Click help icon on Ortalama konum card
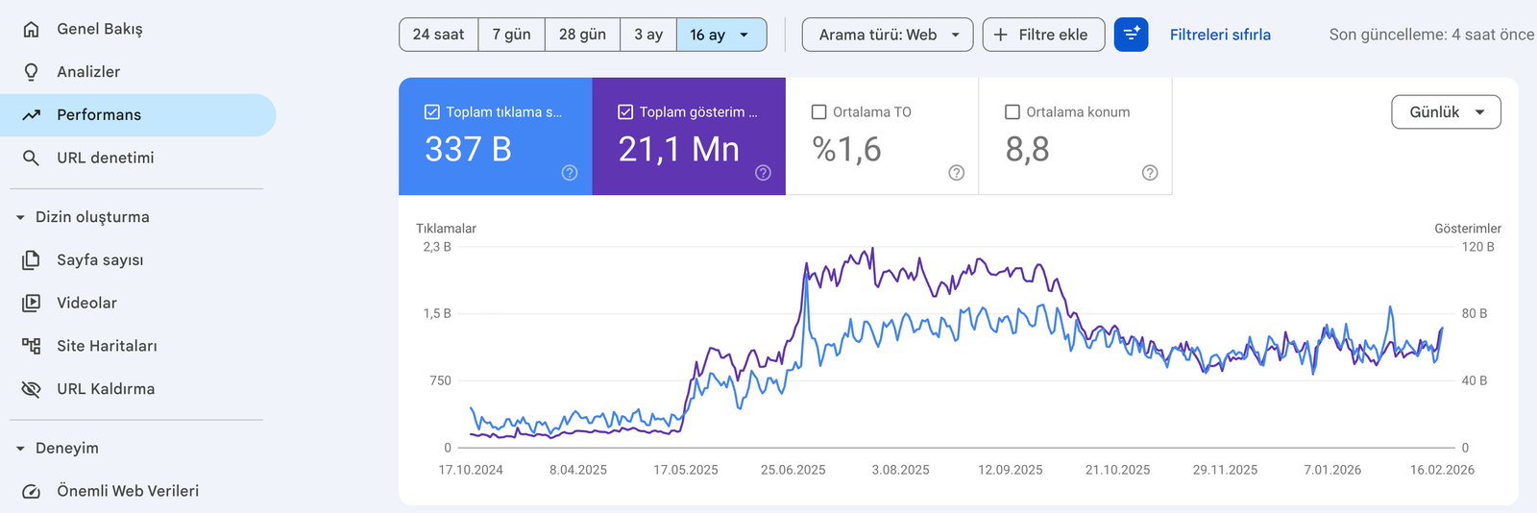The image size is (1537, 513). click(x=1149, y=173)
